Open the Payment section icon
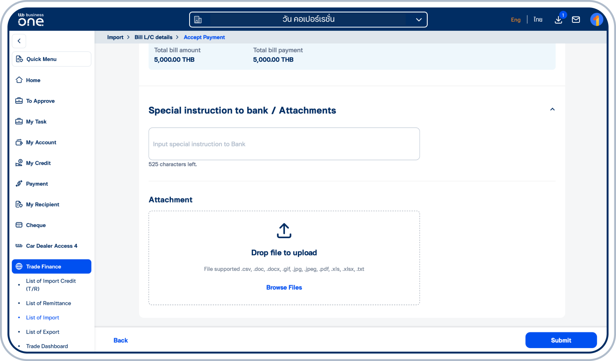This screenshot has height=361, width=616. tap(19, 184)
